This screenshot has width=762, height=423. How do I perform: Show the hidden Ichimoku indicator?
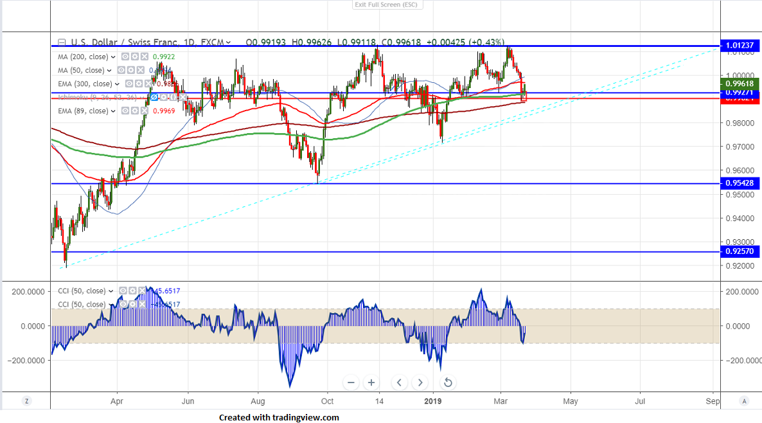coord(154,97)
